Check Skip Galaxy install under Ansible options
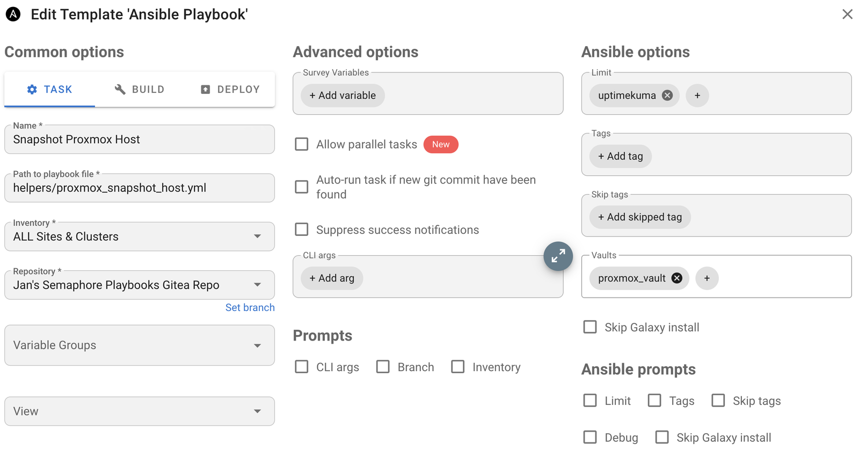859x451 pixels. click(590, 327)
